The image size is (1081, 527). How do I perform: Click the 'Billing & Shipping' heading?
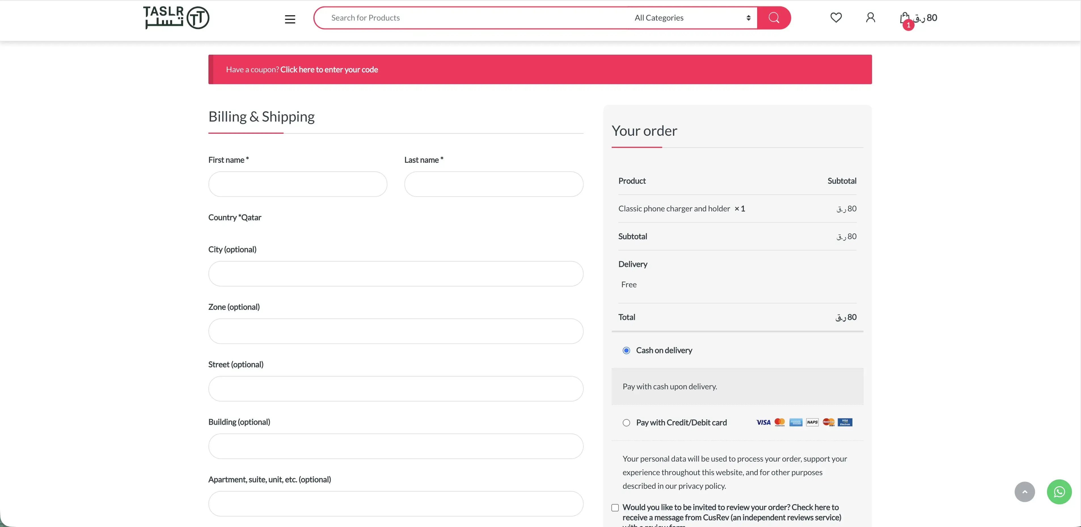pos(261,116)
